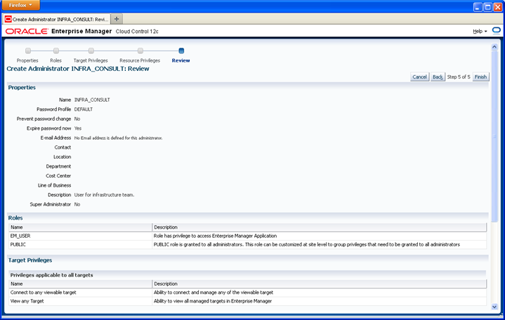Click 'Ability to view all managed targets' description
This screenshot has width=505, height=320.
(213, 301)
